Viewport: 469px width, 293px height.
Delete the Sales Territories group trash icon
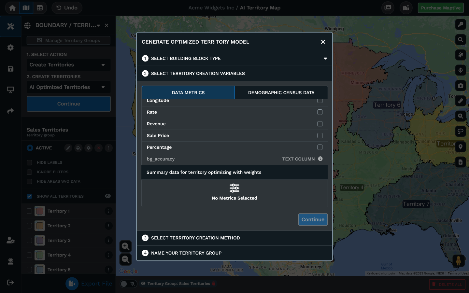point(214,284)
